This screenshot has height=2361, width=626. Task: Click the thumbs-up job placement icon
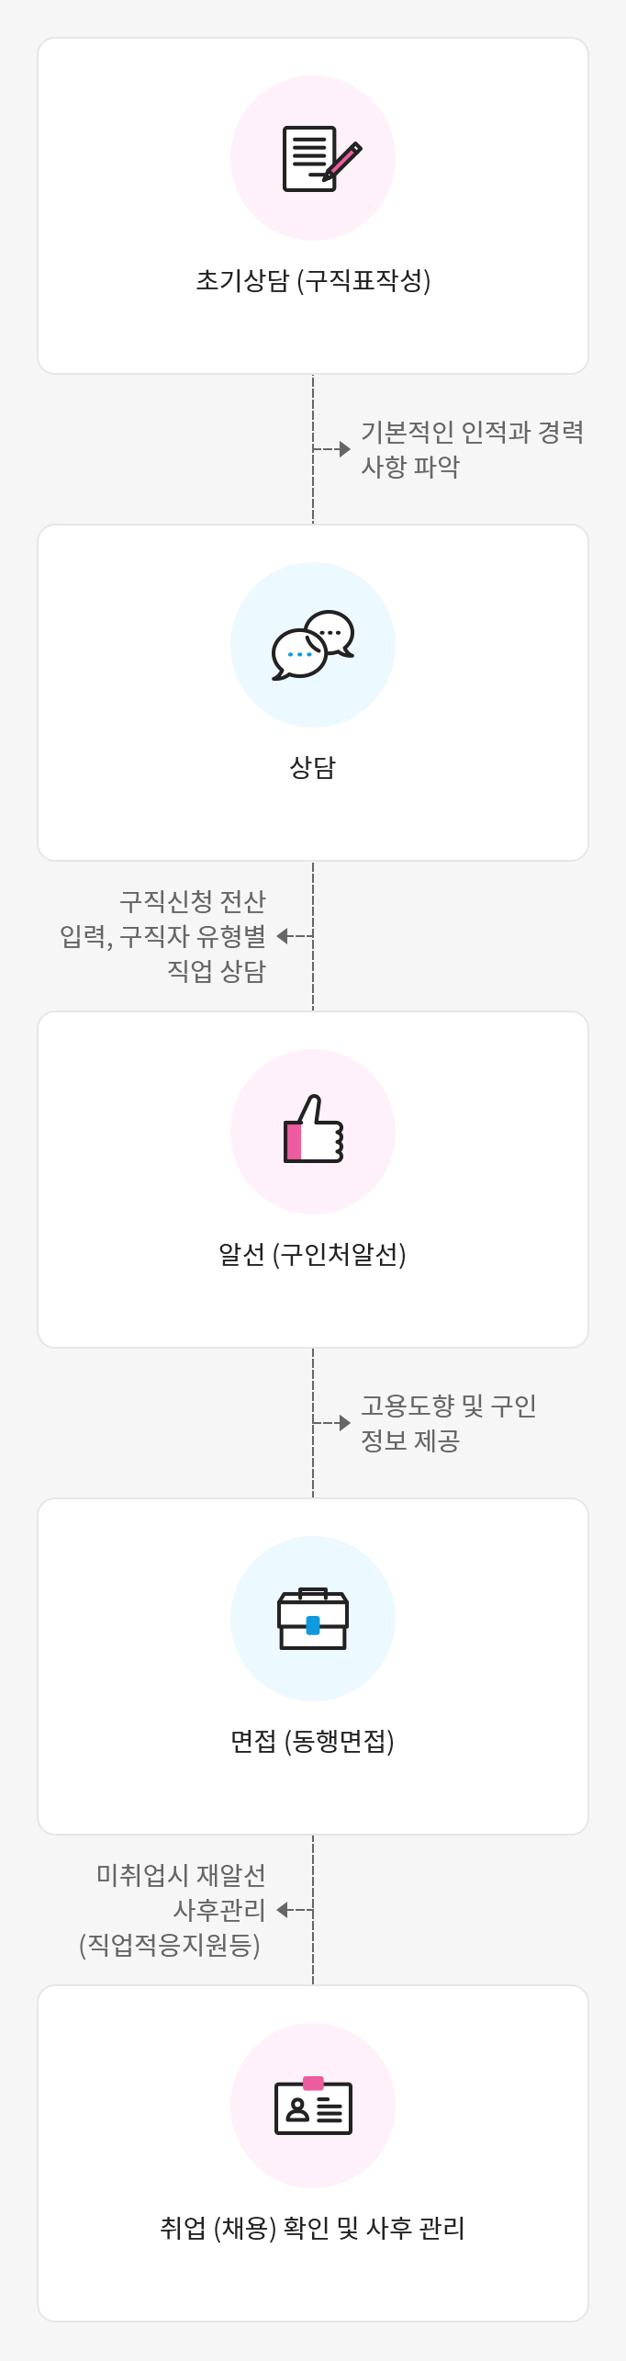313,1130
